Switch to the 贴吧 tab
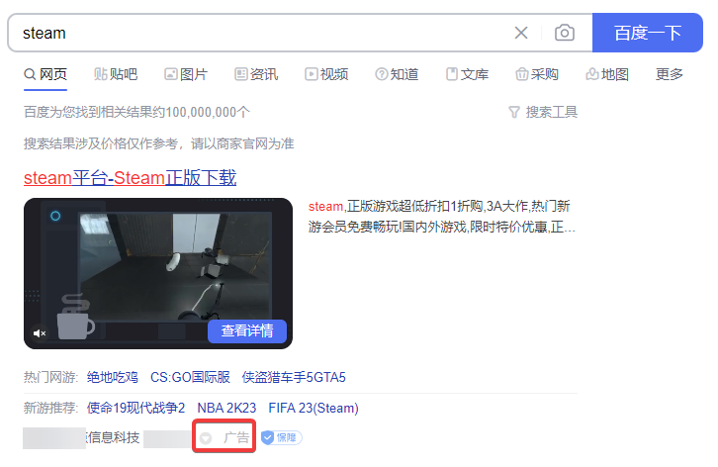The width and height of the screenshot is (718, 467). pyautogui.click(x=116, y=74)
